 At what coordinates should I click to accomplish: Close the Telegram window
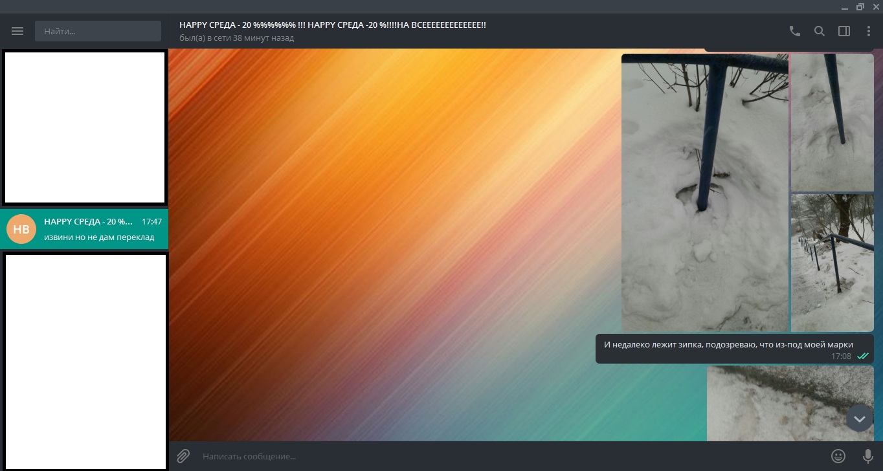[875, 6]
